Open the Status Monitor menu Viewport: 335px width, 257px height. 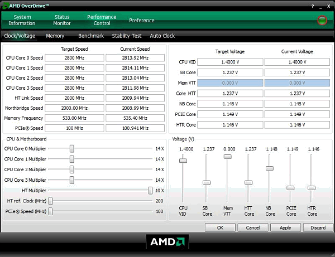(62, 20)
